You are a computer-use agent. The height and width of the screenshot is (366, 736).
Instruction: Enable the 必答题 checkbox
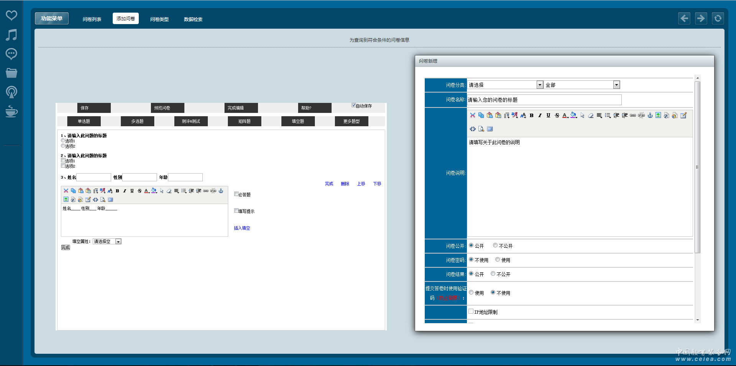point(237,194)
